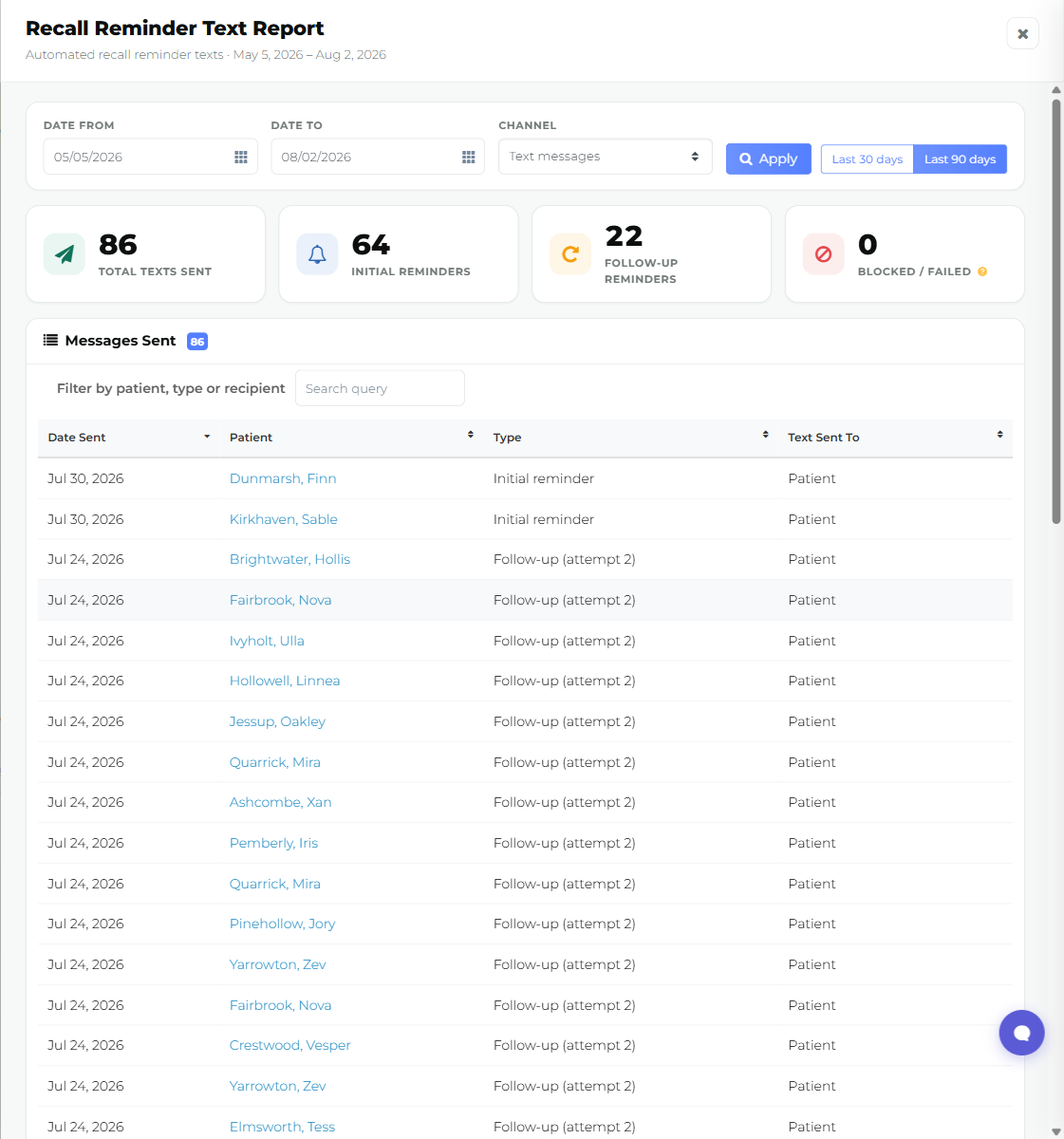Click the scrollbar down arrow
The image size is (1064, 1139).
1056,1131
